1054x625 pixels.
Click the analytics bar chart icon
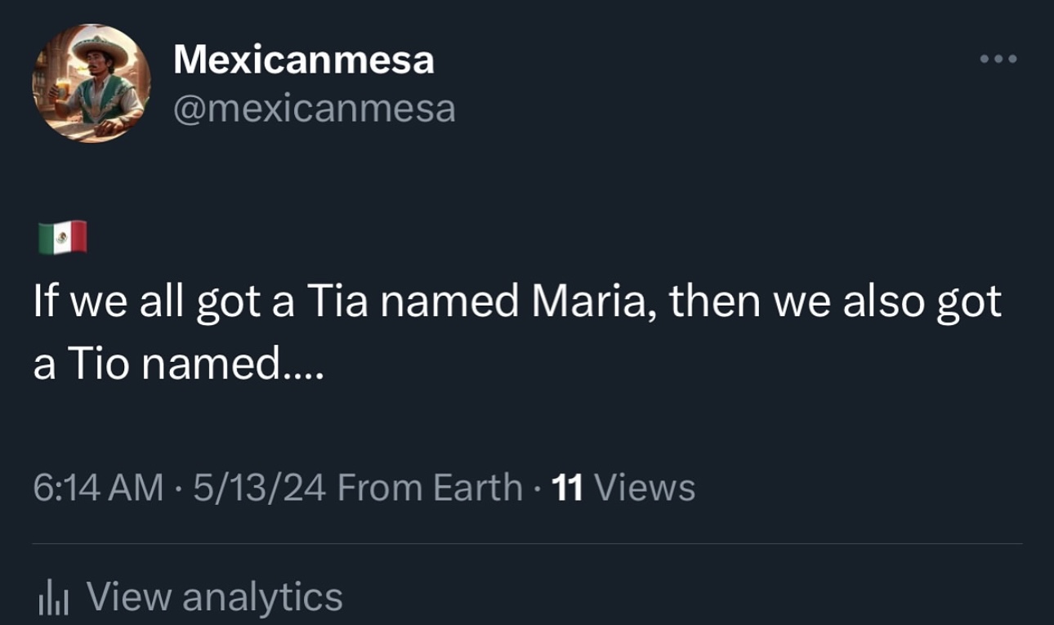[x=51, y=599]
